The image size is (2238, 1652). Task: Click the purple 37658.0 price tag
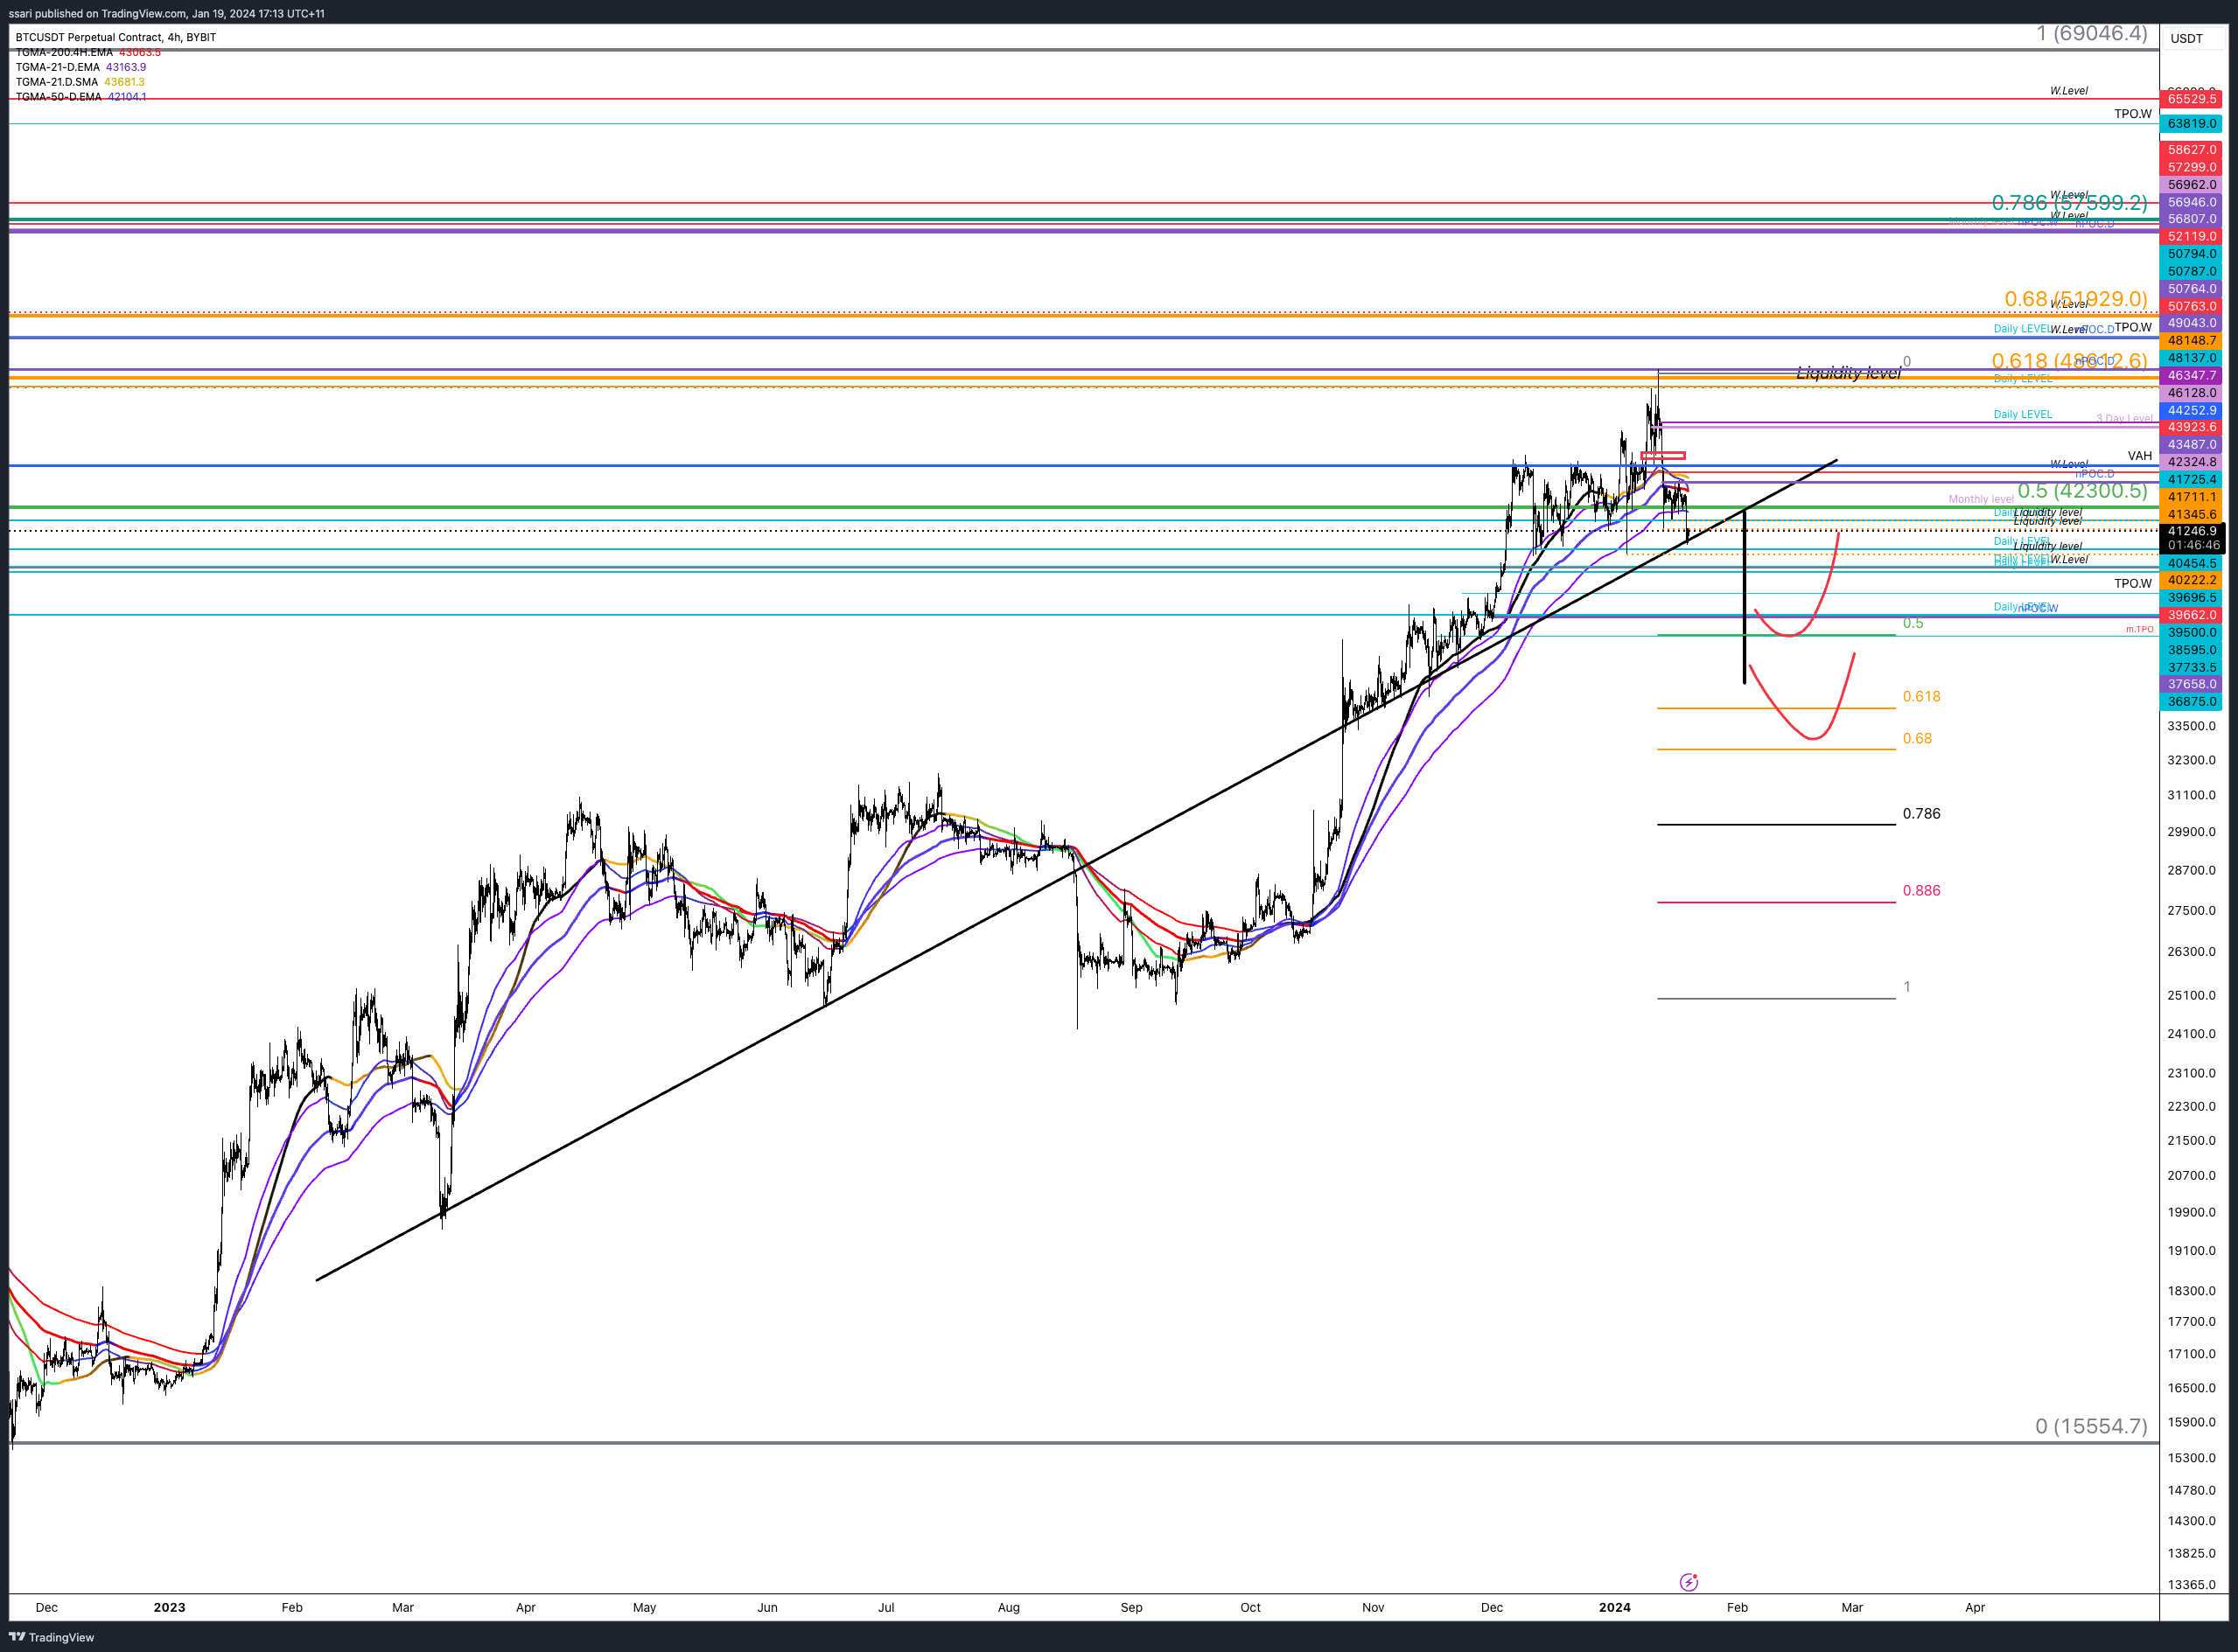pos(2191,685)
